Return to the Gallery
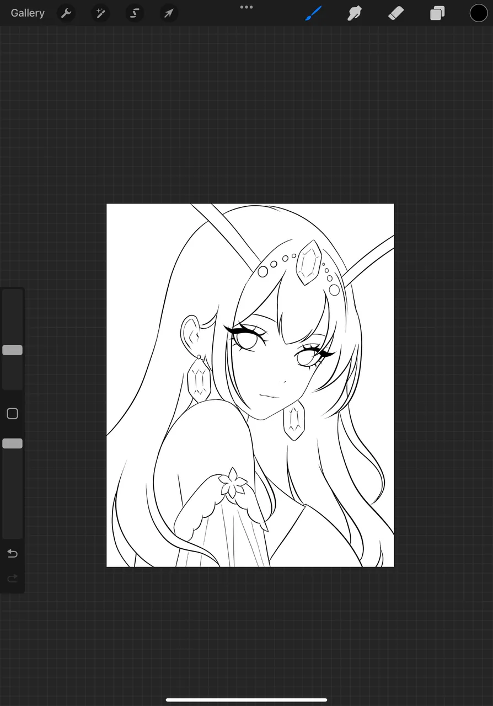 [28, 13]
